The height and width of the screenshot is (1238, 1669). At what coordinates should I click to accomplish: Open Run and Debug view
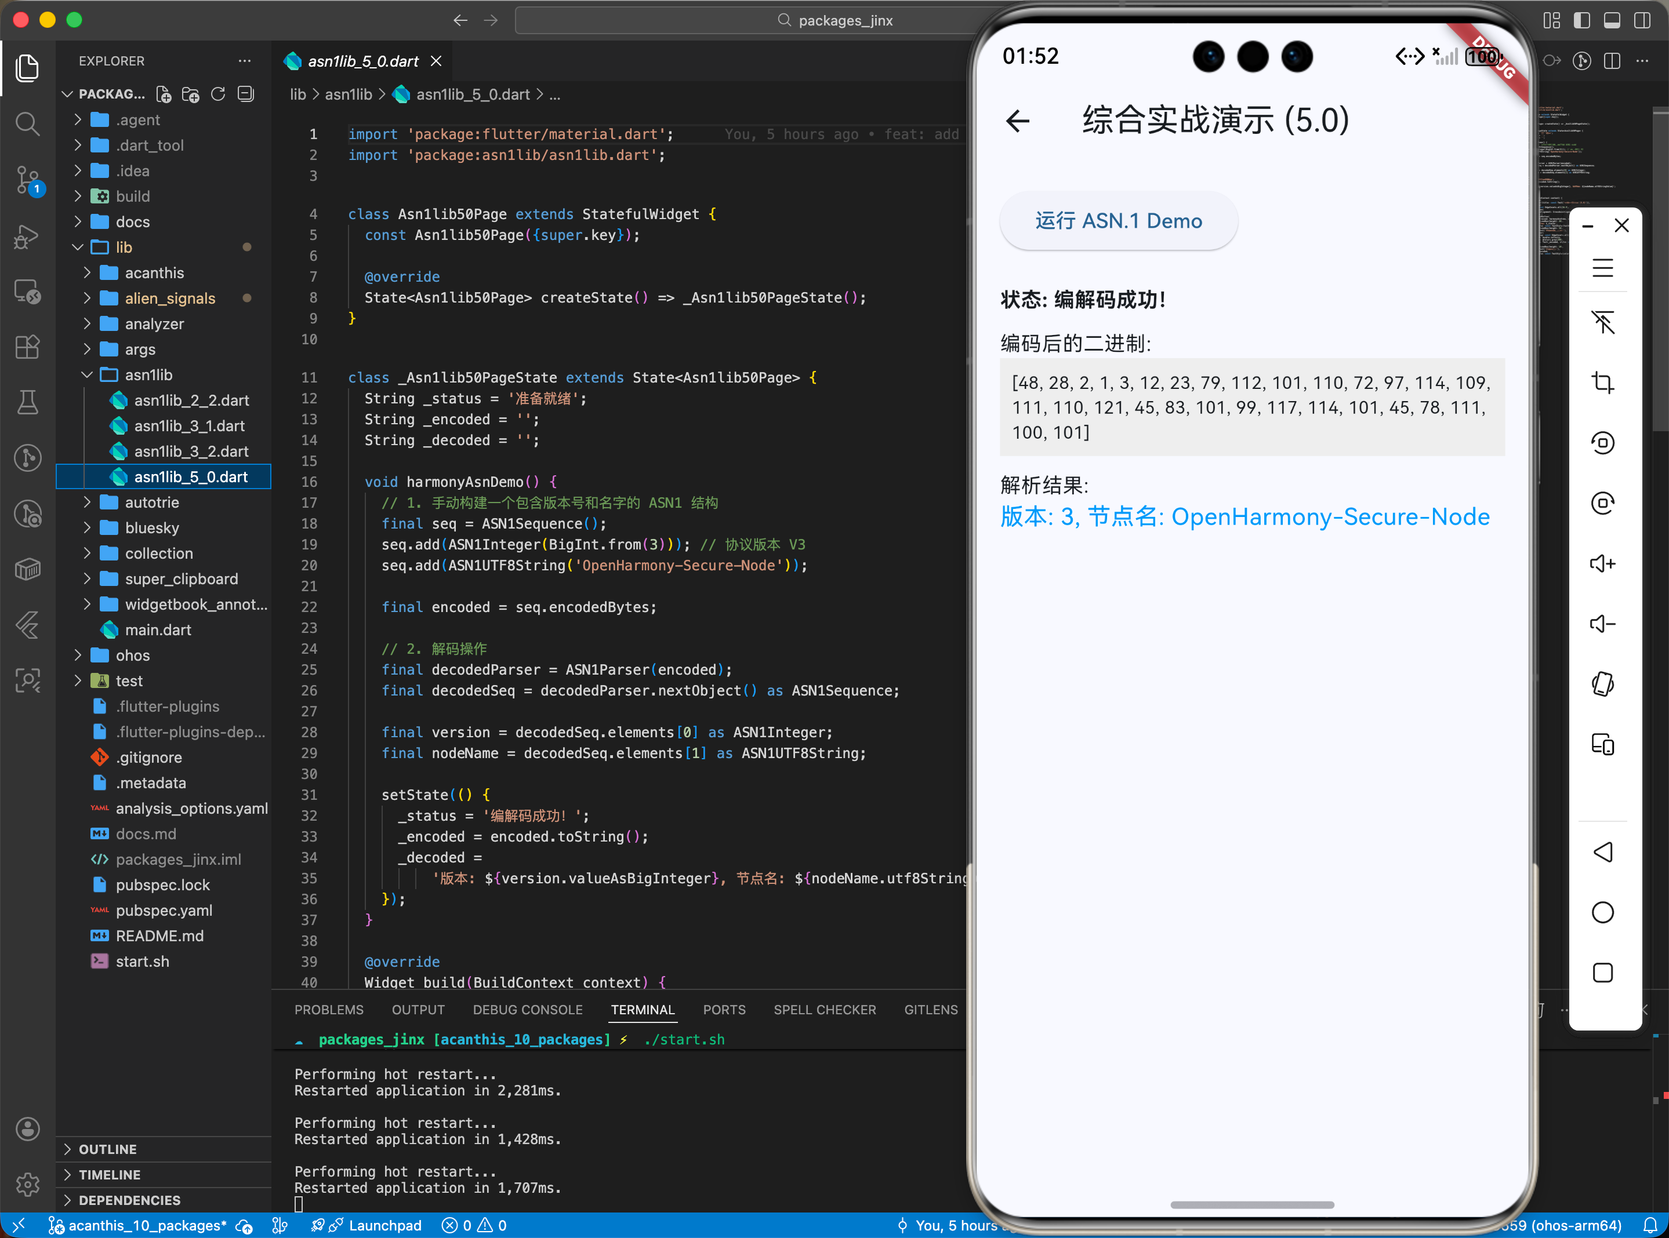(28, 237)
